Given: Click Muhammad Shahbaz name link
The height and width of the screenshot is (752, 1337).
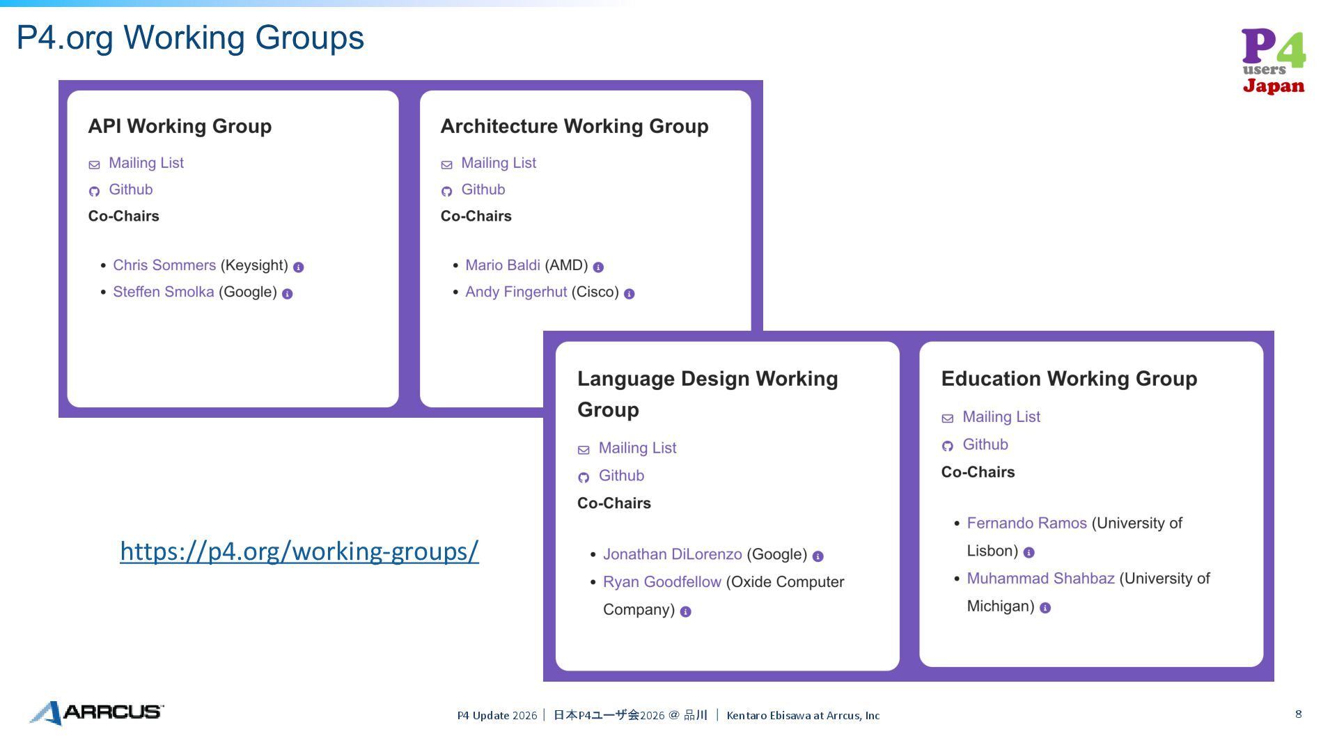Looking at the screenshot, I should (x=1040, y=579).
